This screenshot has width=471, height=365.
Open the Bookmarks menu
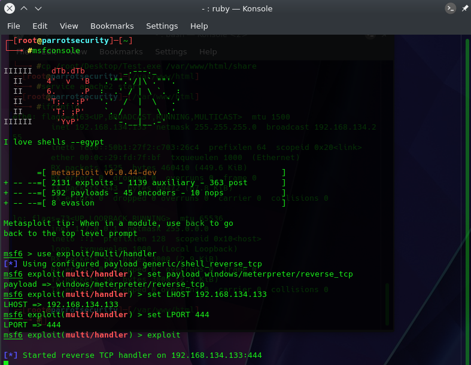112,26
